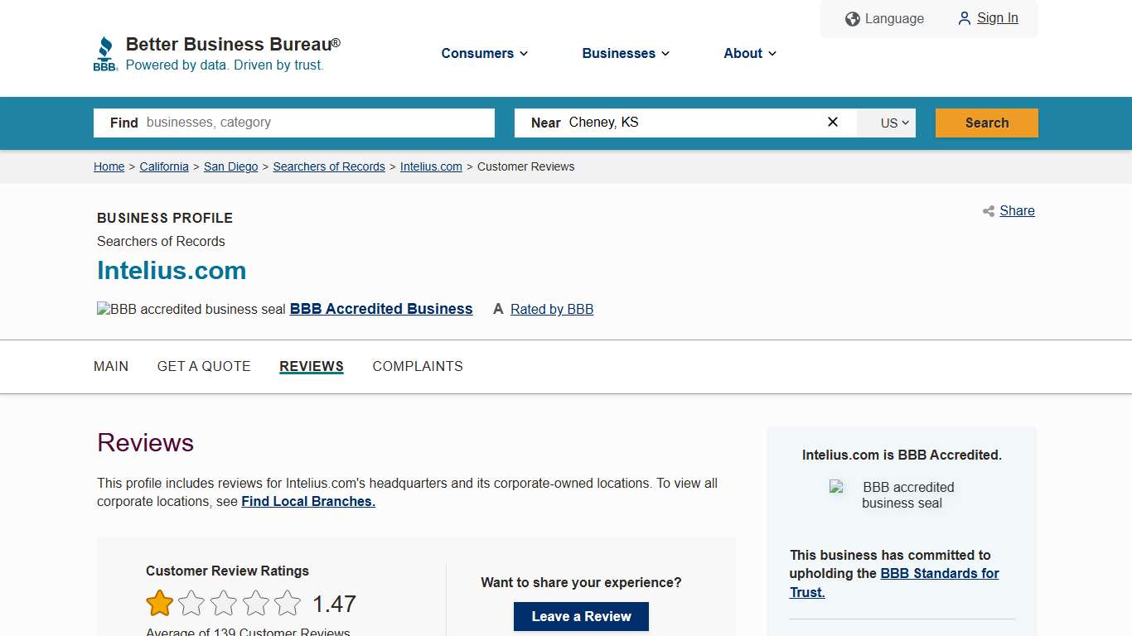Click the BBB torch logo
The height and width of the screenshot is (636, 1132).
[105, 51]
